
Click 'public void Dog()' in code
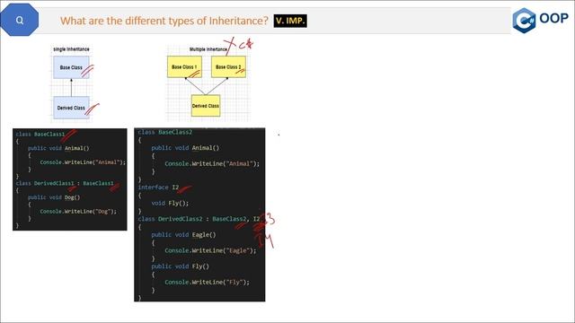coord(54,197)
